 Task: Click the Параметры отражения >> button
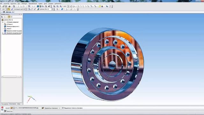point(53,108)
